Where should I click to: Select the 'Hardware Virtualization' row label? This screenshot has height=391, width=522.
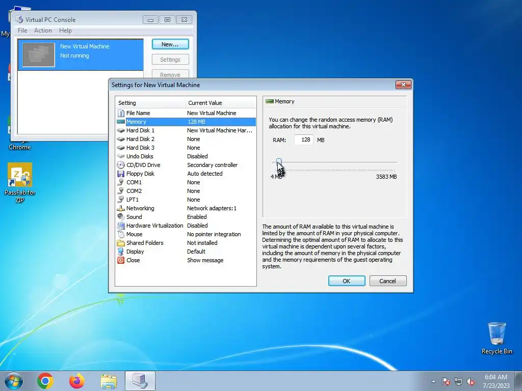(155, 226)
